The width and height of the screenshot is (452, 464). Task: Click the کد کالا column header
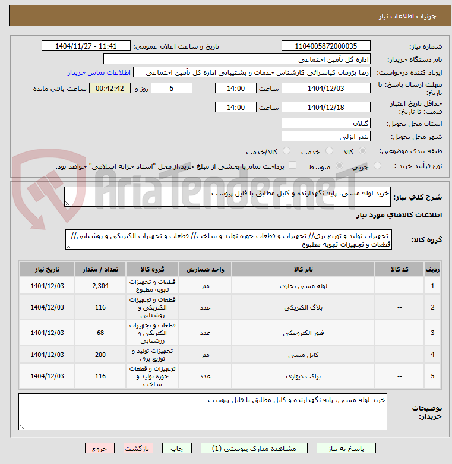tap(399, 269)
